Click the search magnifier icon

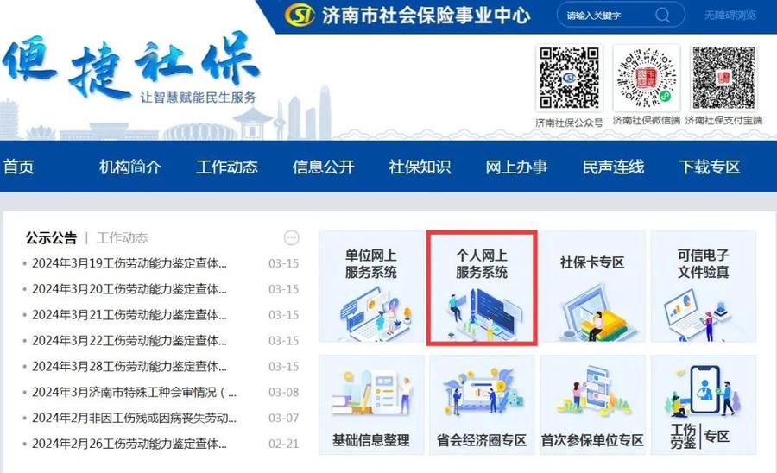[x=662, y=16]
